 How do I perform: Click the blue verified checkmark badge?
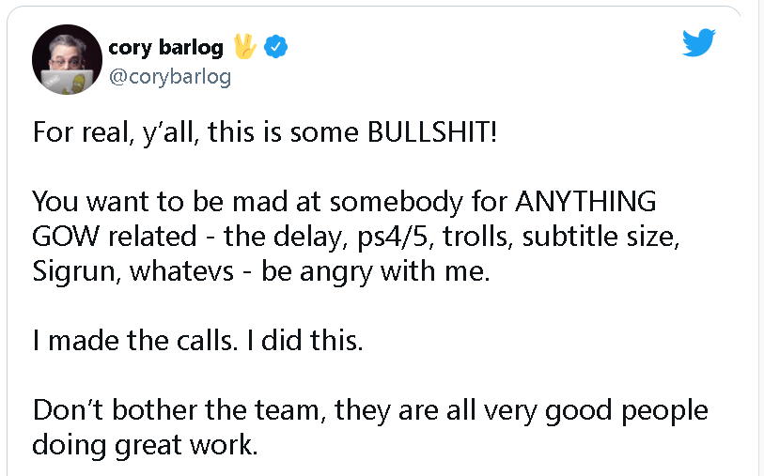pyautogui.click(x=275, y=47)
